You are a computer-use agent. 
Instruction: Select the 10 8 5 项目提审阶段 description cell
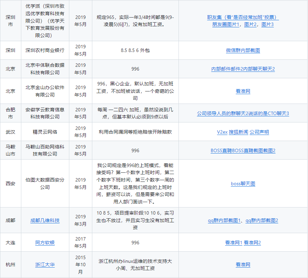tap(135, 220)
